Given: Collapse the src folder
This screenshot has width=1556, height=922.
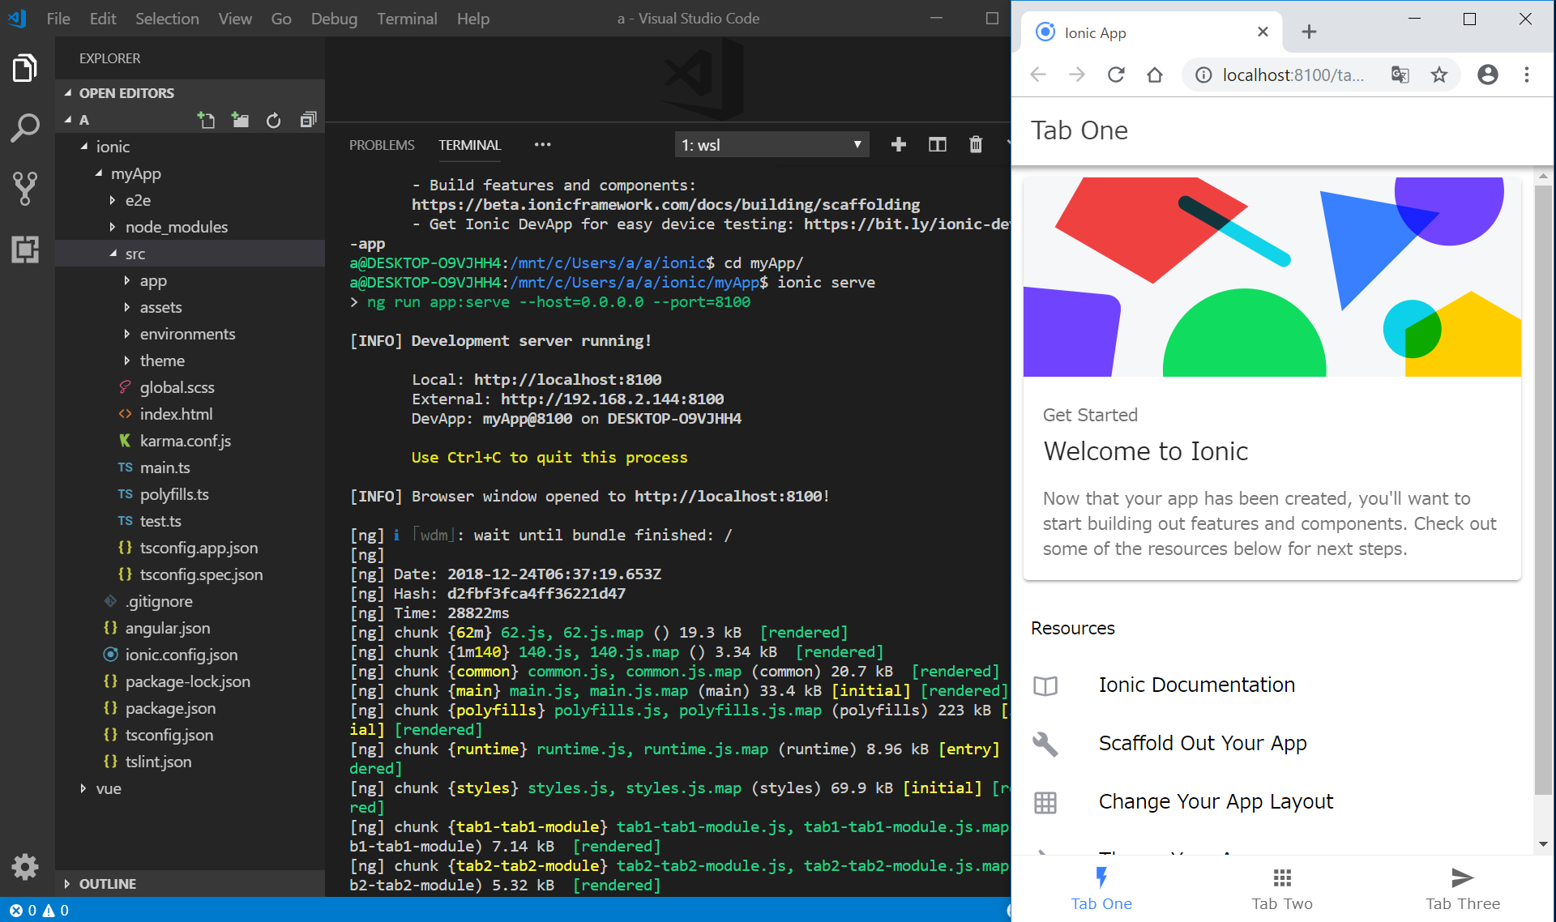Looking at the screenshot, I should (135, 254).
